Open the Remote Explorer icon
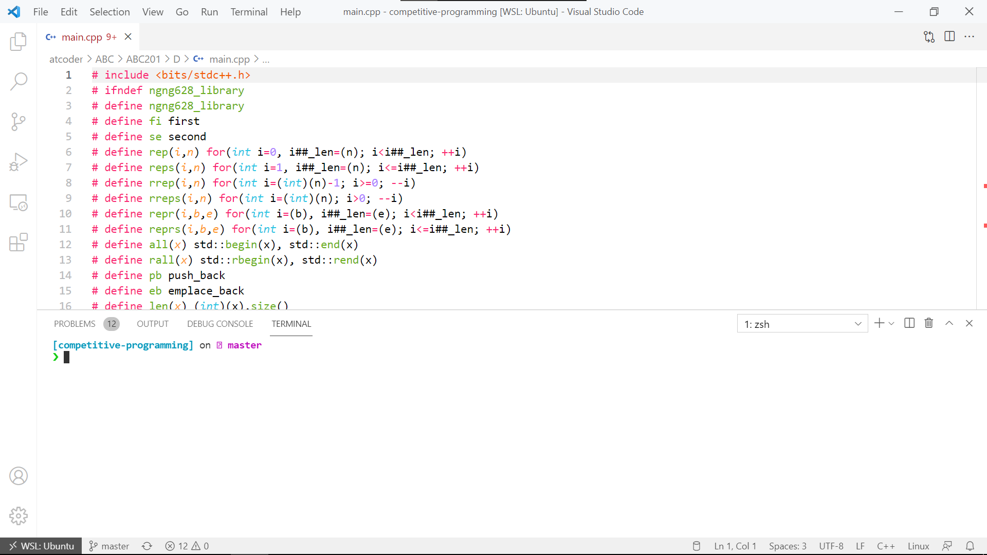Image resolution: width=987 pixels, height=555 pixels. (19, 202)
